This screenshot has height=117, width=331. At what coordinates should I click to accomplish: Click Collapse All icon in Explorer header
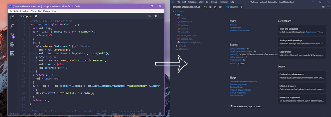tap(220, 7)
